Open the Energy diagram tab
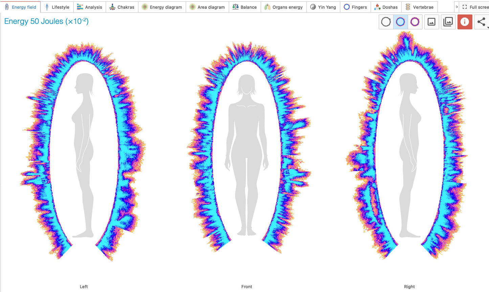489x292 pixels. 162,7
